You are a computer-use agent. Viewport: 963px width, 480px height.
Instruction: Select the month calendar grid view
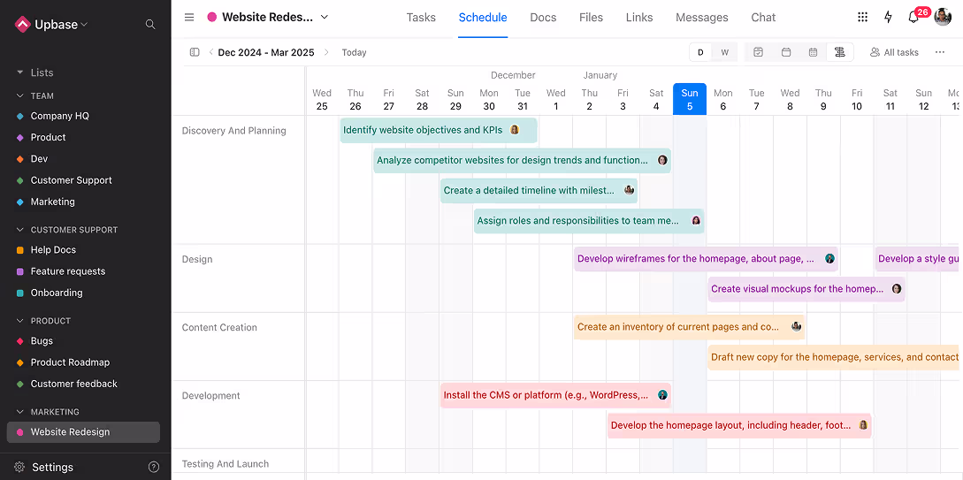tap(813, 52)
